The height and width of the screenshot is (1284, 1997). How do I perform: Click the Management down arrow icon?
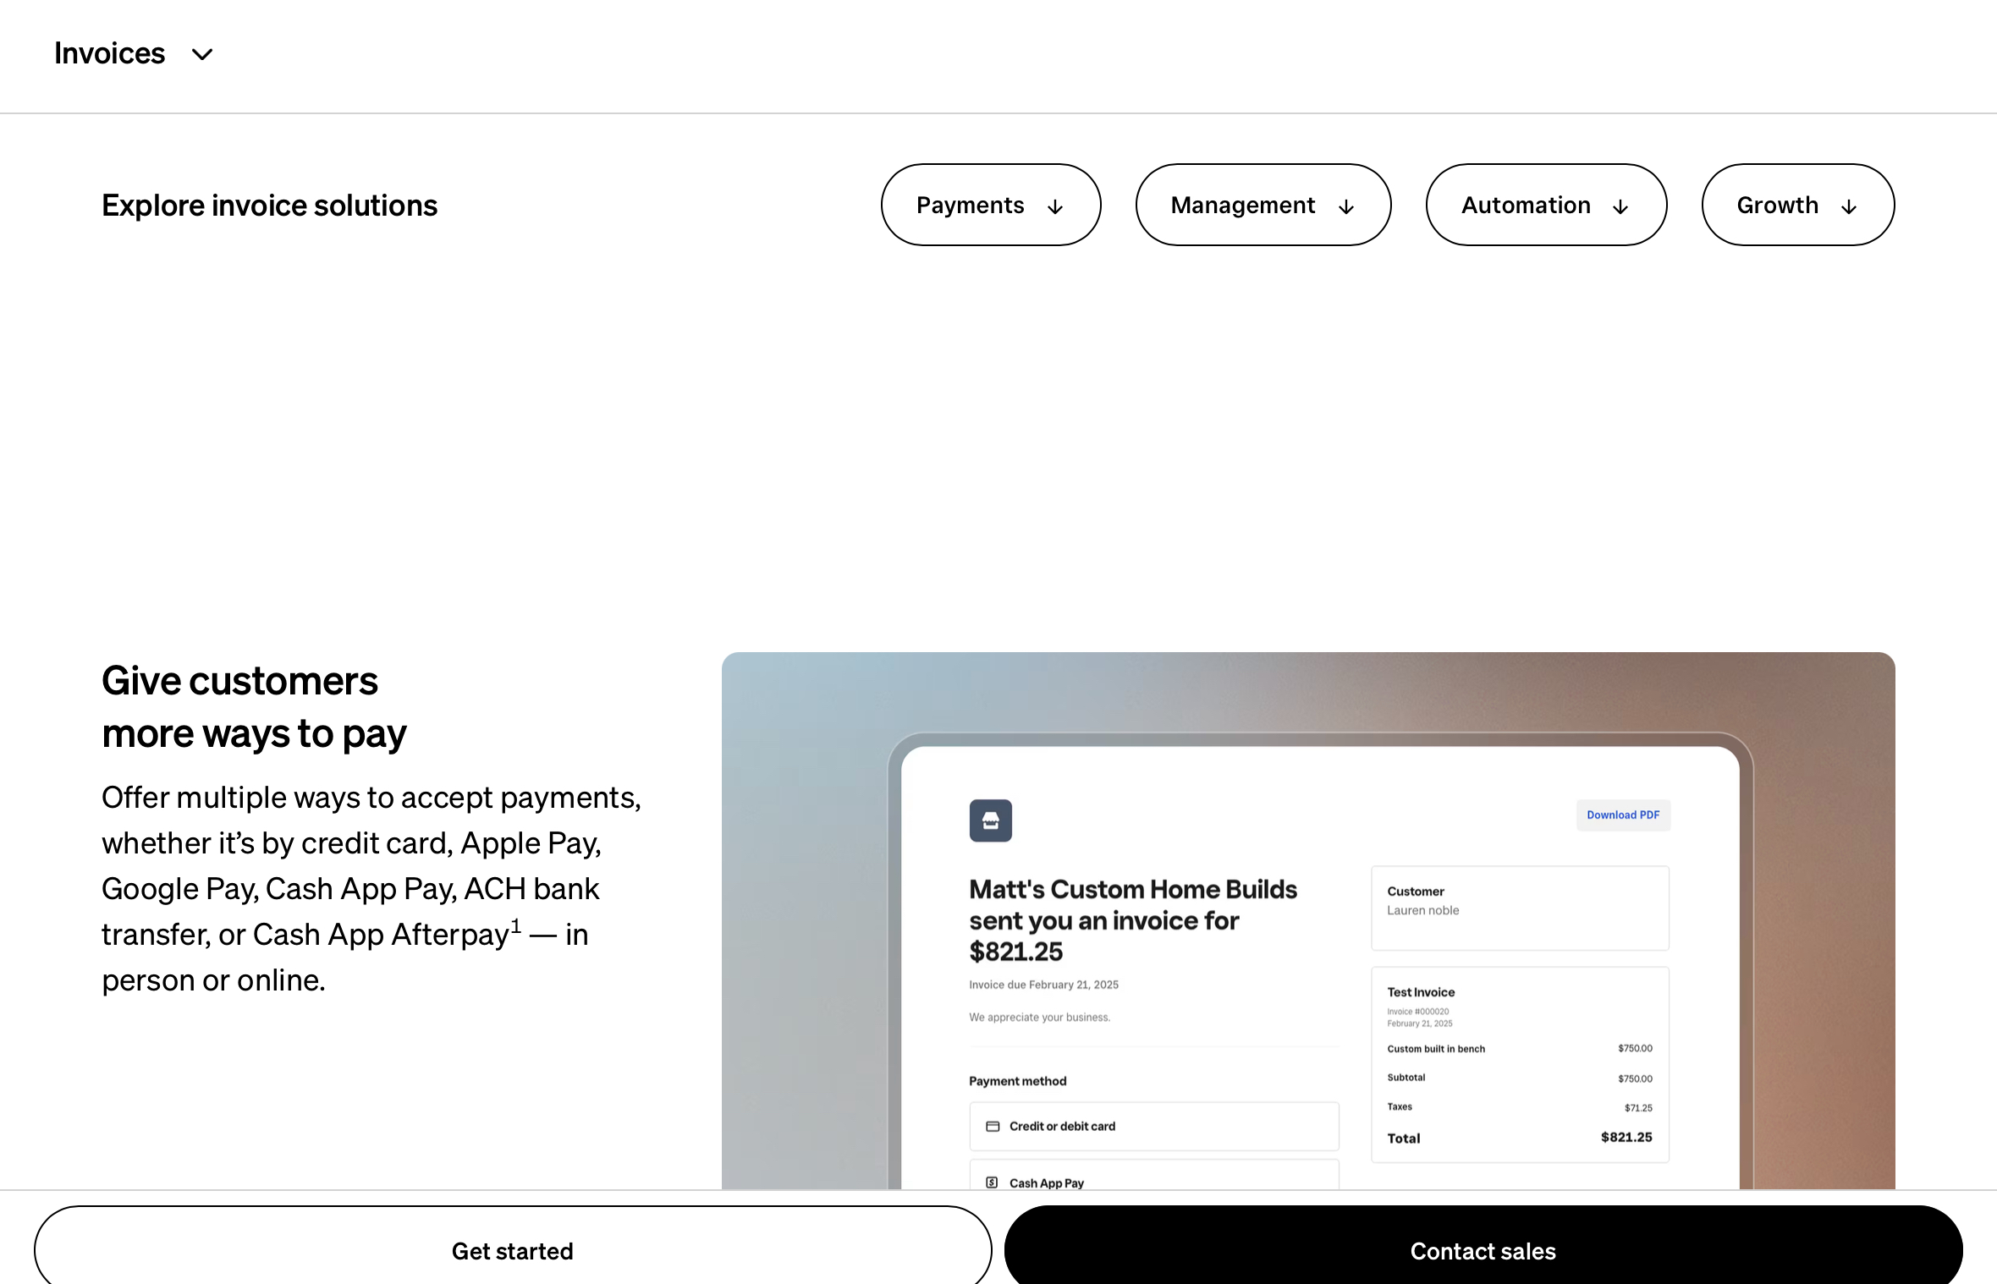(1346, 207)
